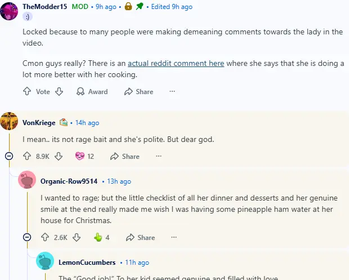Screen dimensions: 349x280
Task: Share VonKriege's comment
Action: point(125,156)
